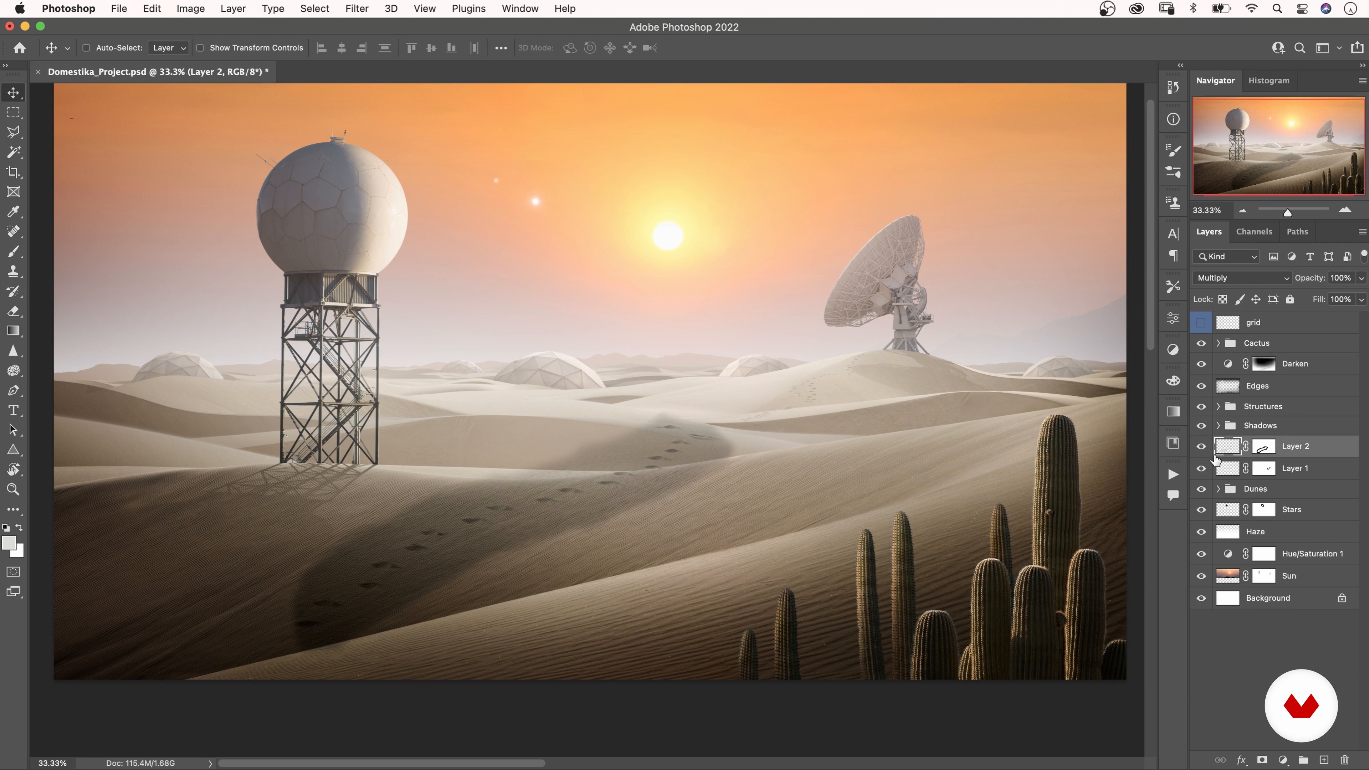The image size is (1369, 770).
Task: Select the Rectangular Marquee tool
Action: point(13,113)
